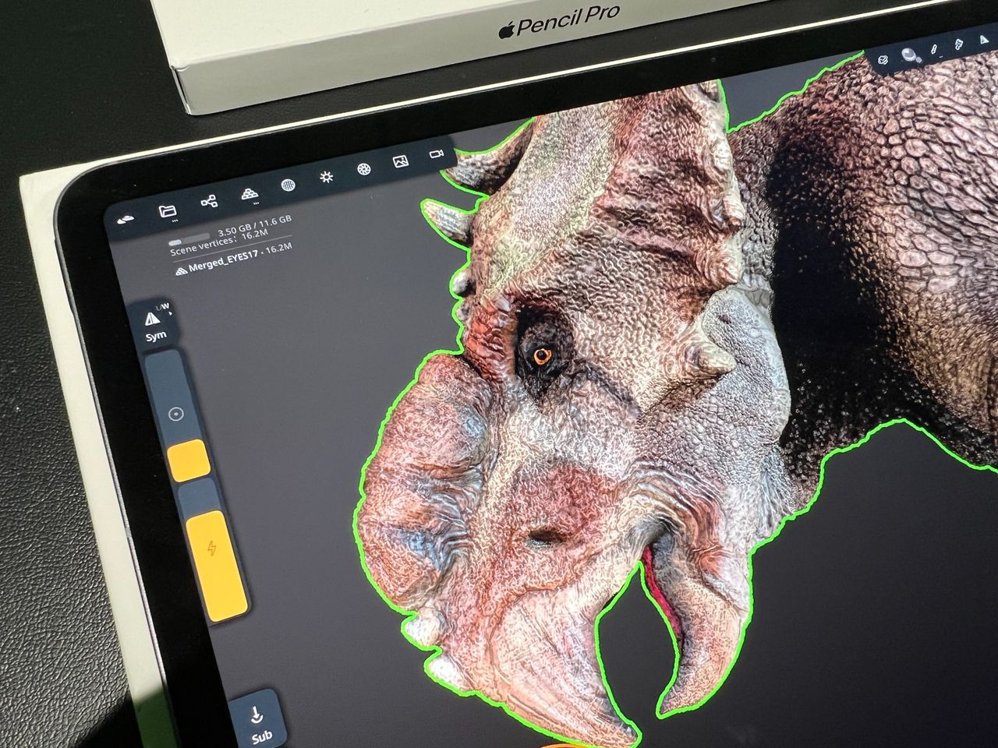The width and height of the screenshot is (998, 748).
Task: Open the matcap sphere painting menu
Action: 909,55
